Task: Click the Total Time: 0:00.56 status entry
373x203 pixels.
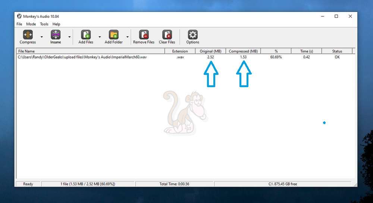Action: pos(174,184)
